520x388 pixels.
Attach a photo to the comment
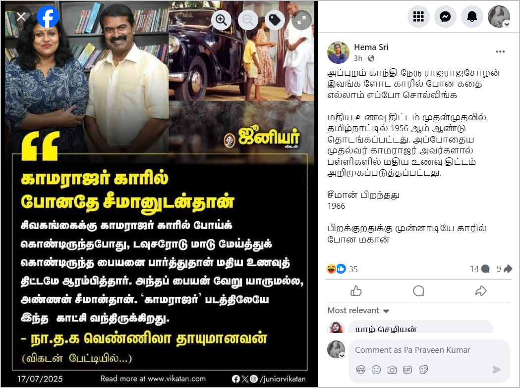(x=392, y=370)
